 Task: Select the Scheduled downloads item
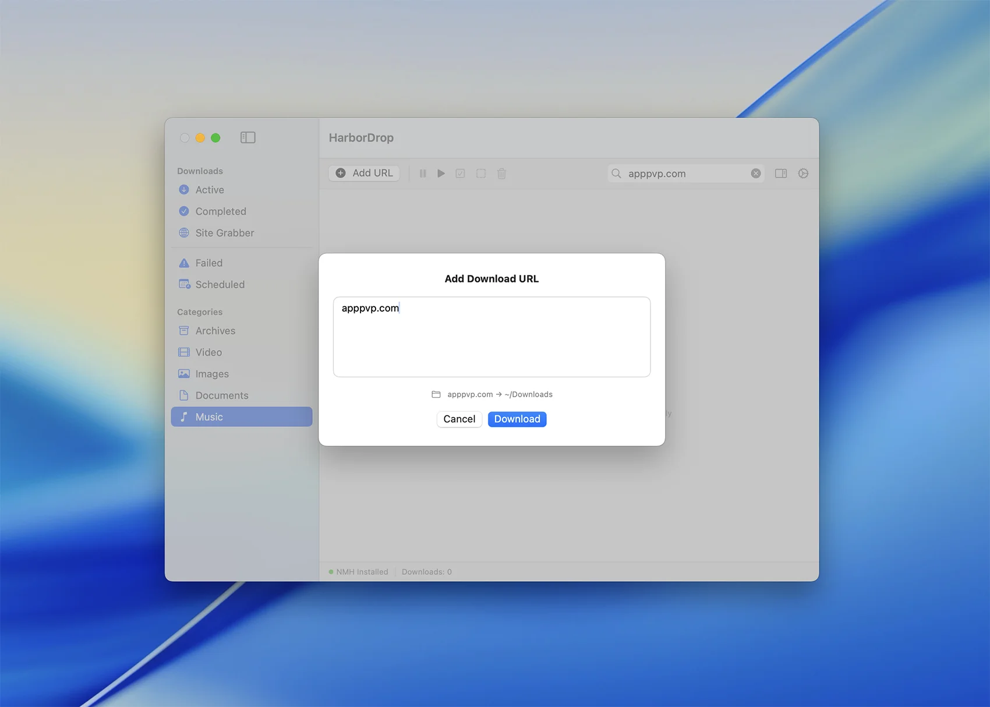[x=220, y=285]
